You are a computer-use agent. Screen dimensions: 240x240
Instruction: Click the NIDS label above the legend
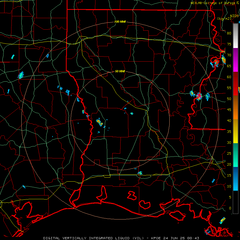tap(234, 16)
